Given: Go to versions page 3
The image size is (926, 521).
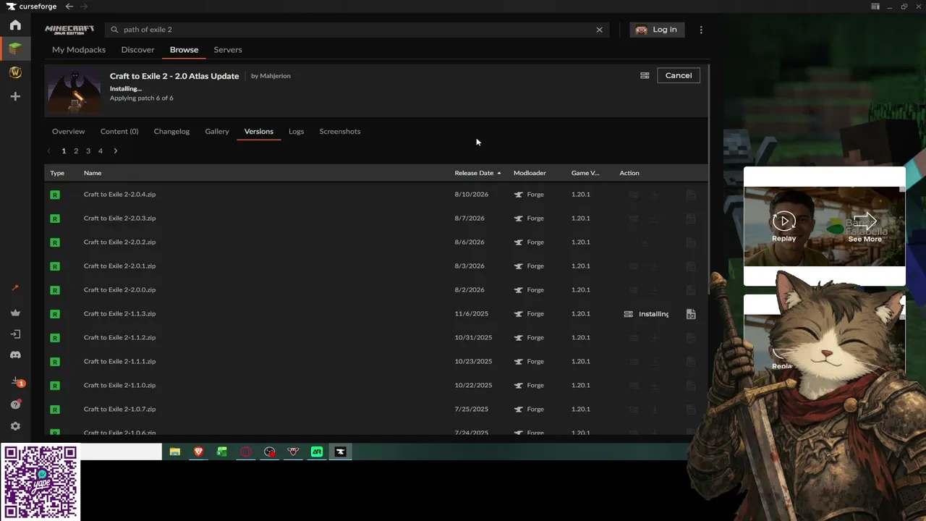Looking at the screenshot, I should [x=88, y=151].
